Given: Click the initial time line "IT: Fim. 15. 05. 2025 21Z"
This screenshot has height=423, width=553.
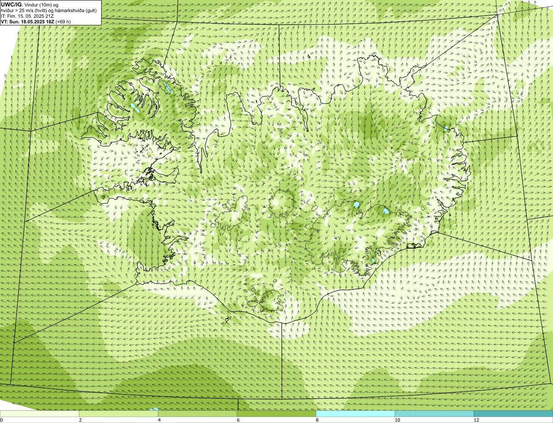Looking at the screenshot, I should tap(27, 16).
